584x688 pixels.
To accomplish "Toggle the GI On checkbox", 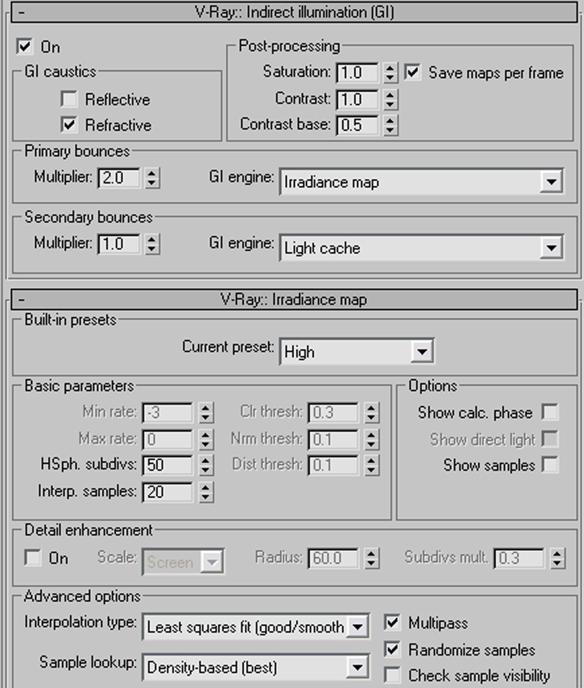I will point(25,47).
